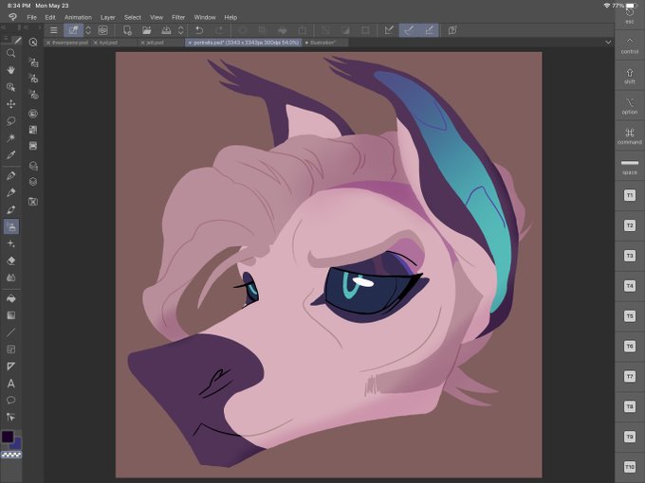Image resolution: width=645 pixels, height=483 pixels.
Task: Open the command bar hamburger menu
Action: click(53, 30)
